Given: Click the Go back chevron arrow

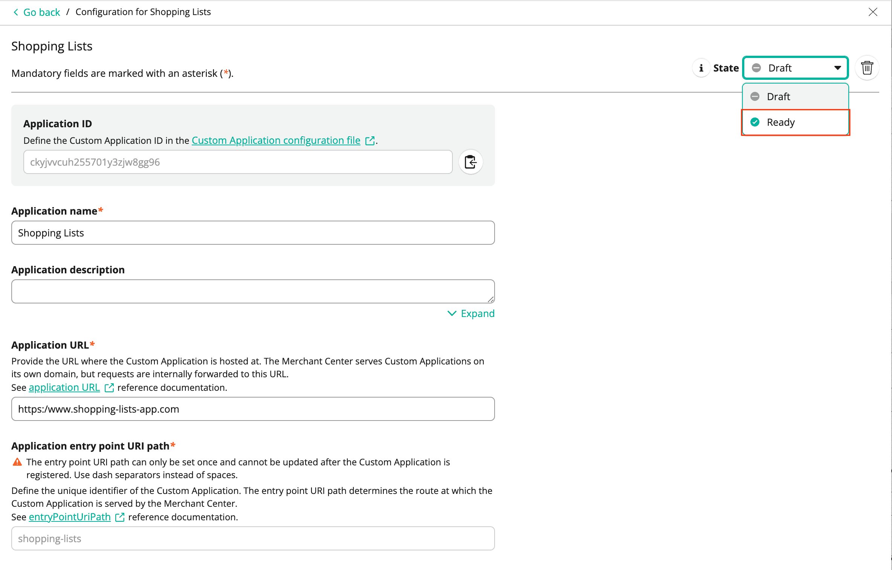Looking at the screenshot, I should click(x=16, y=12).
